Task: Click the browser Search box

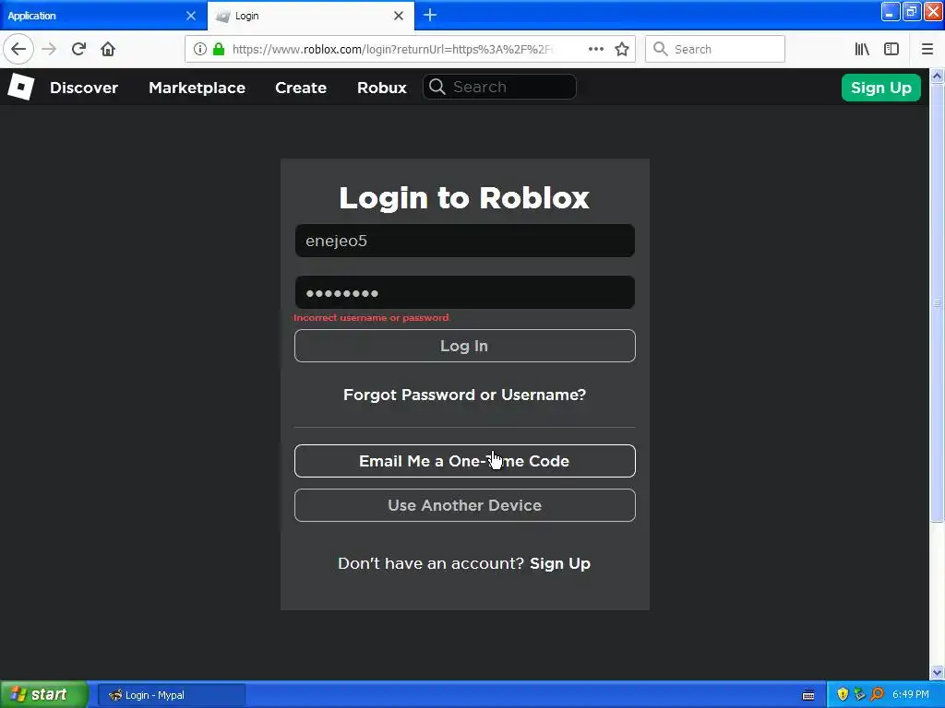Action: (x=715, y=49)
